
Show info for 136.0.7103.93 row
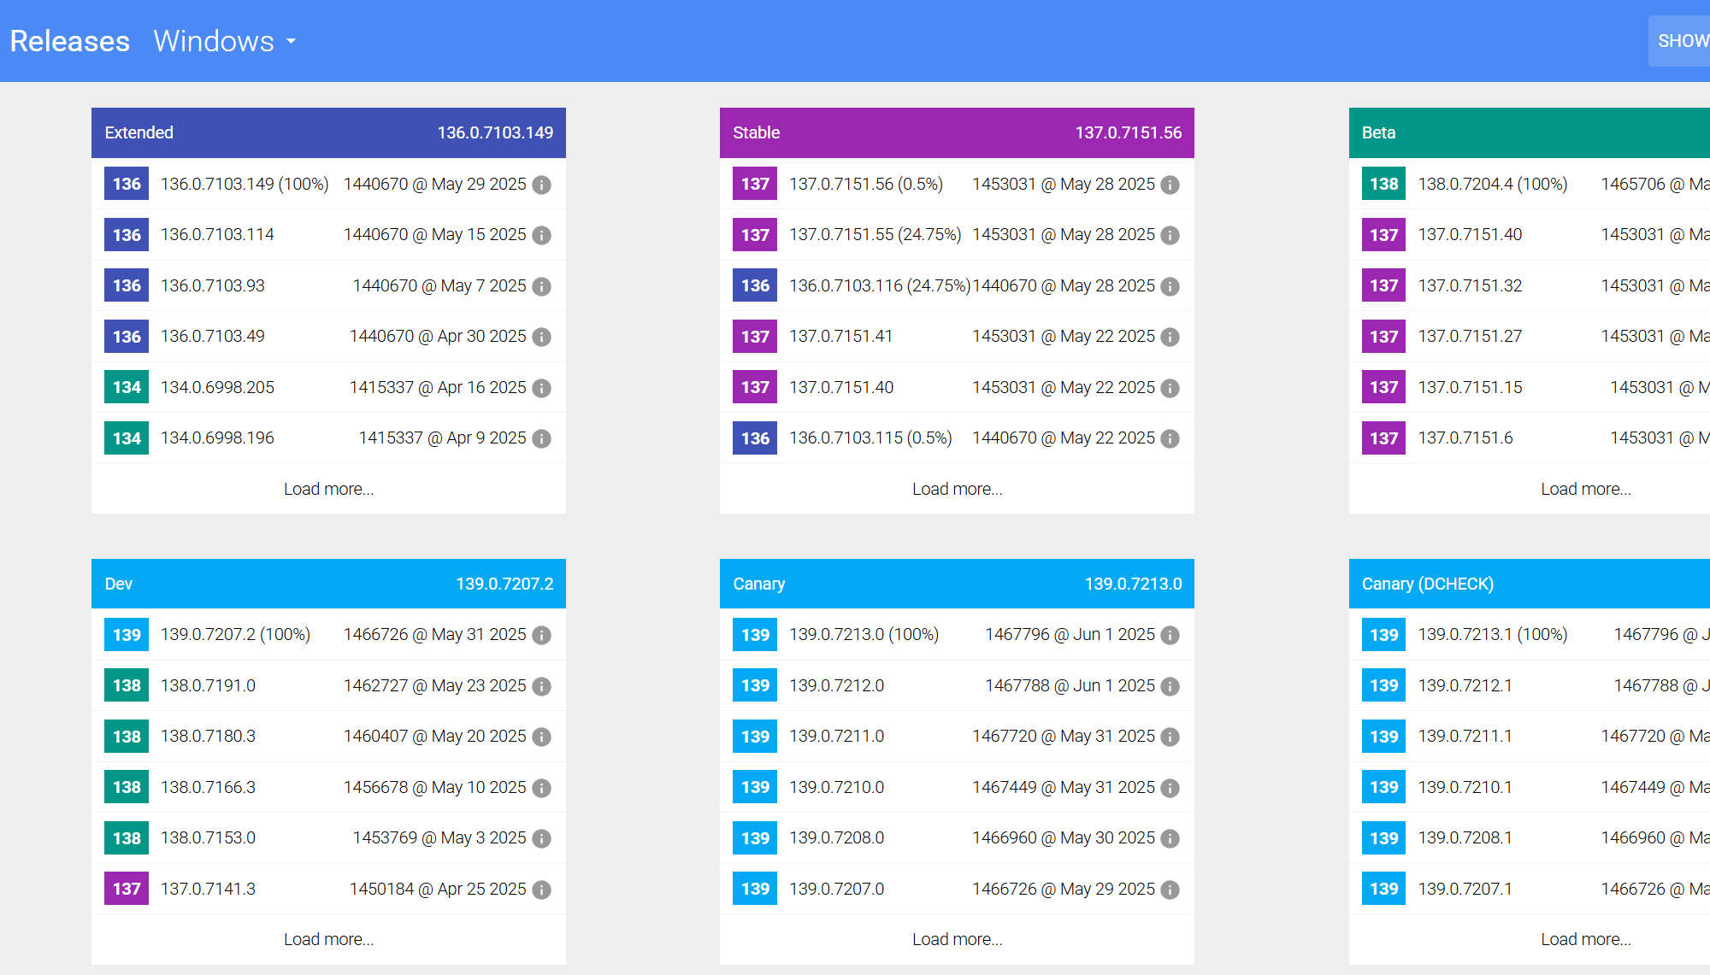pos(541,286)
